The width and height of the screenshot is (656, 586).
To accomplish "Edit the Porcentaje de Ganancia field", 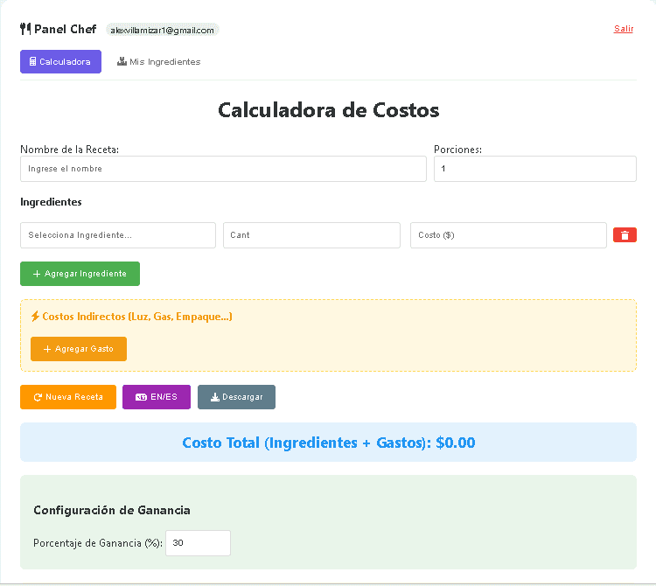I will coord(198,543).
